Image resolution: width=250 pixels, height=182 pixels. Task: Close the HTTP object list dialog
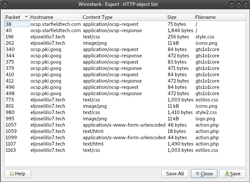(204, 173)
